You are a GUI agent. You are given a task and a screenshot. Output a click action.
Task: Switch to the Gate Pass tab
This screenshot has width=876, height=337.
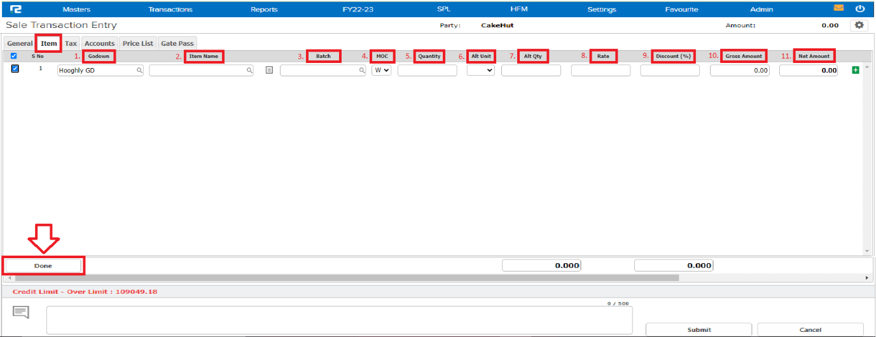click(177, 43)
